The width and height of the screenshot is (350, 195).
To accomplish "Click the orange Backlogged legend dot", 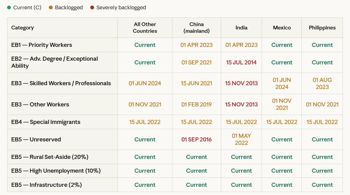I will click(51, 7).
